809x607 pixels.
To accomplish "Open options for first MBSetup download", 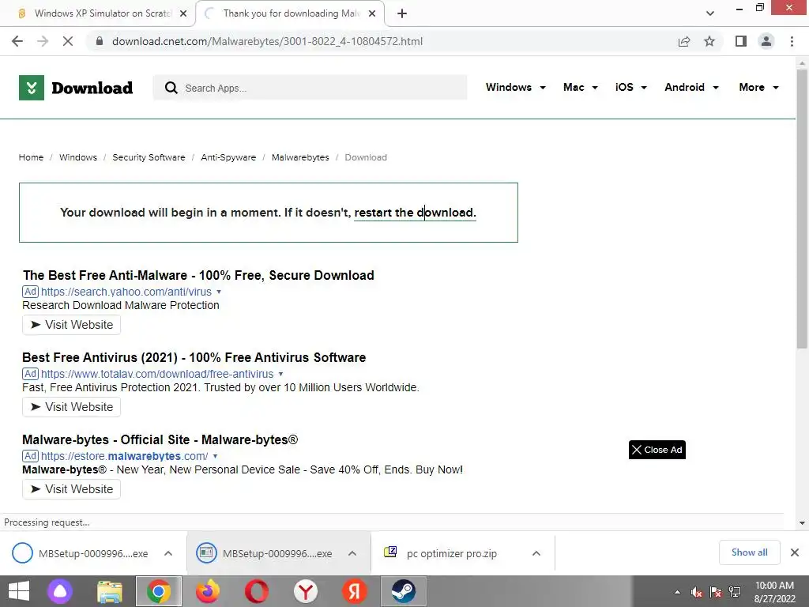I will coord(168,553).
